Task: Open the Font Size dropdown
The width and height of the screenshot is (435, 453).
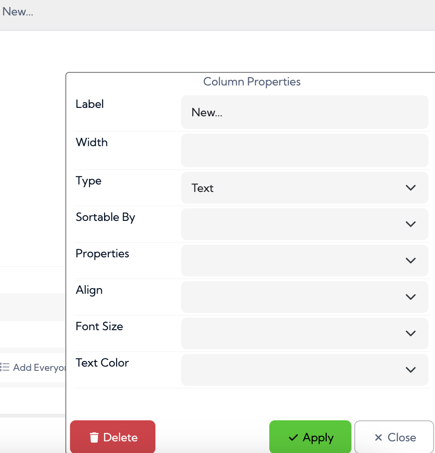Action: 411,333
